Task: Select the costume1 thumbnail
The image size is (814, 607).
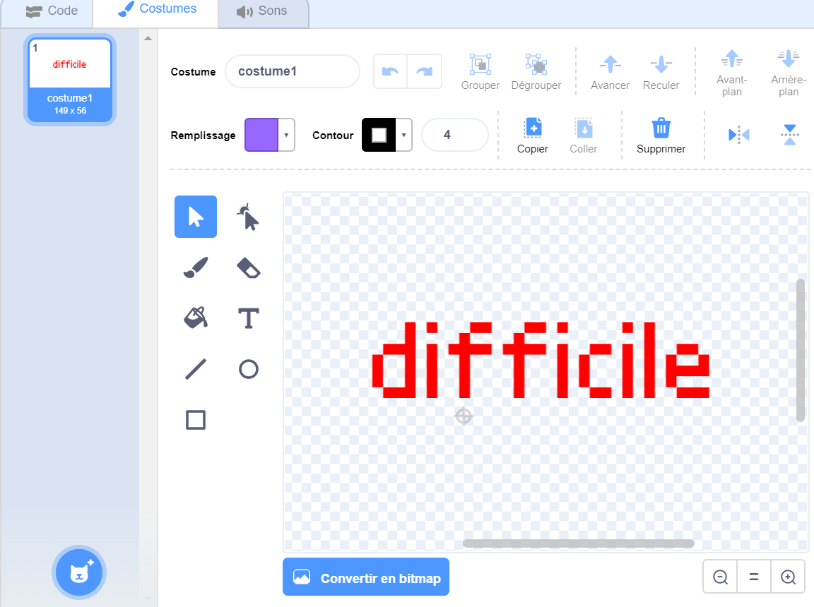Action: click(70, 78)
